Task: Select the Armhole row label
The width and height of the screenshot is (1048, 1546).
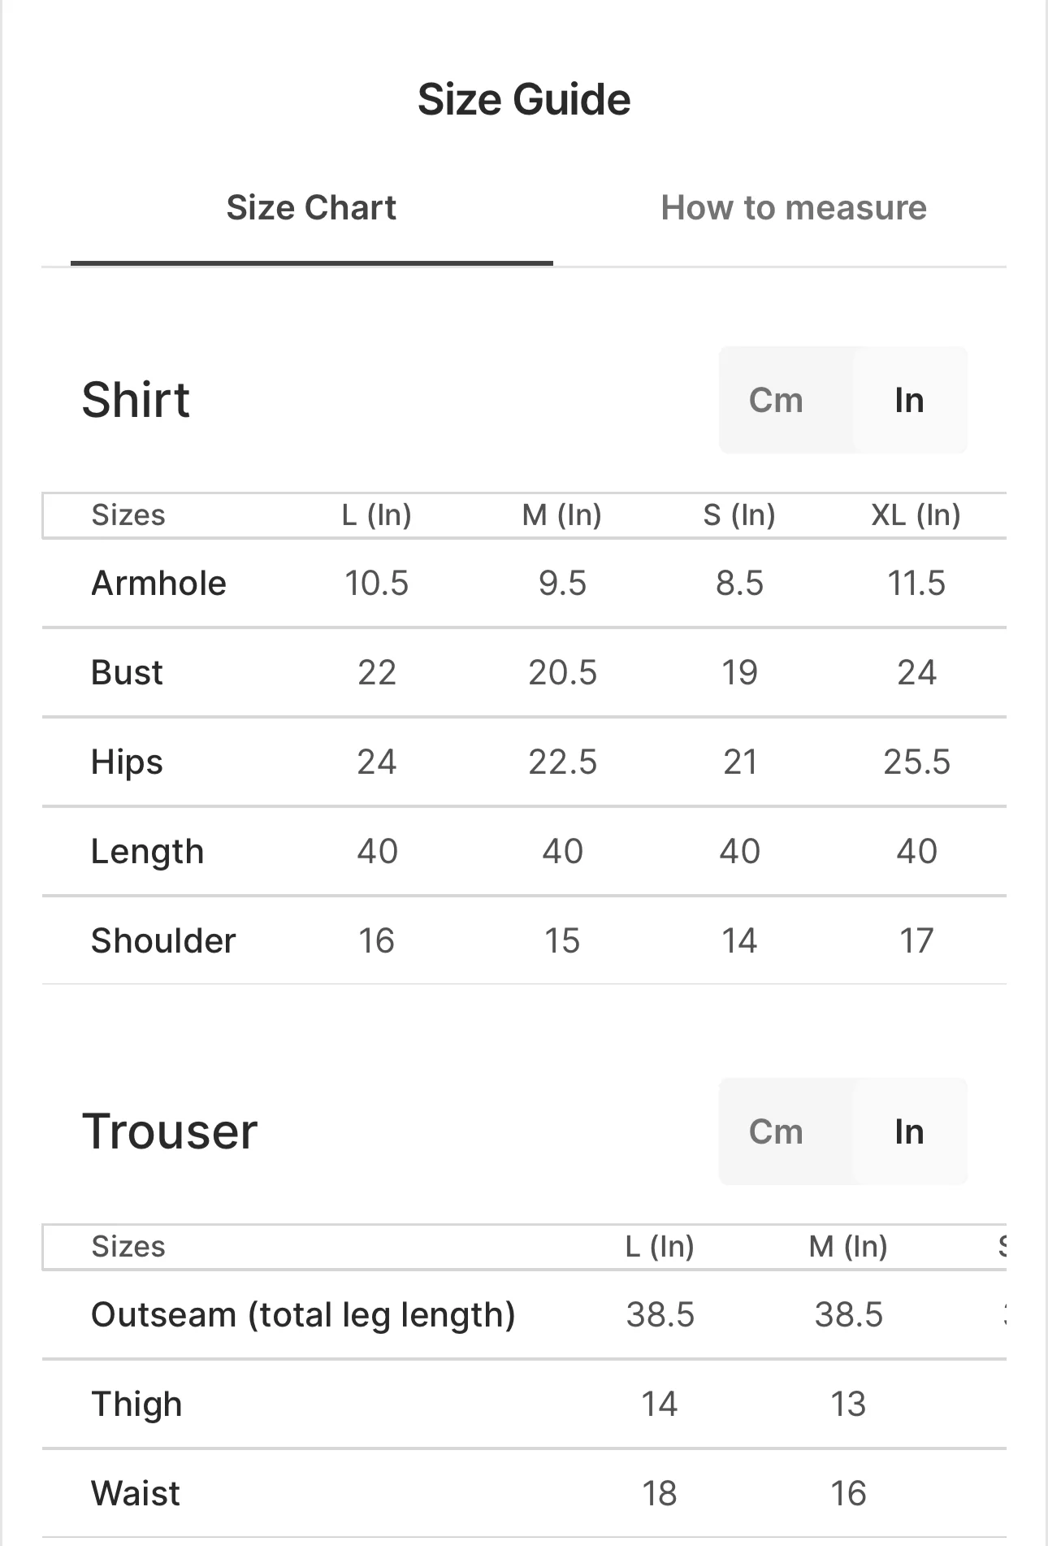Action: [158, 583]
